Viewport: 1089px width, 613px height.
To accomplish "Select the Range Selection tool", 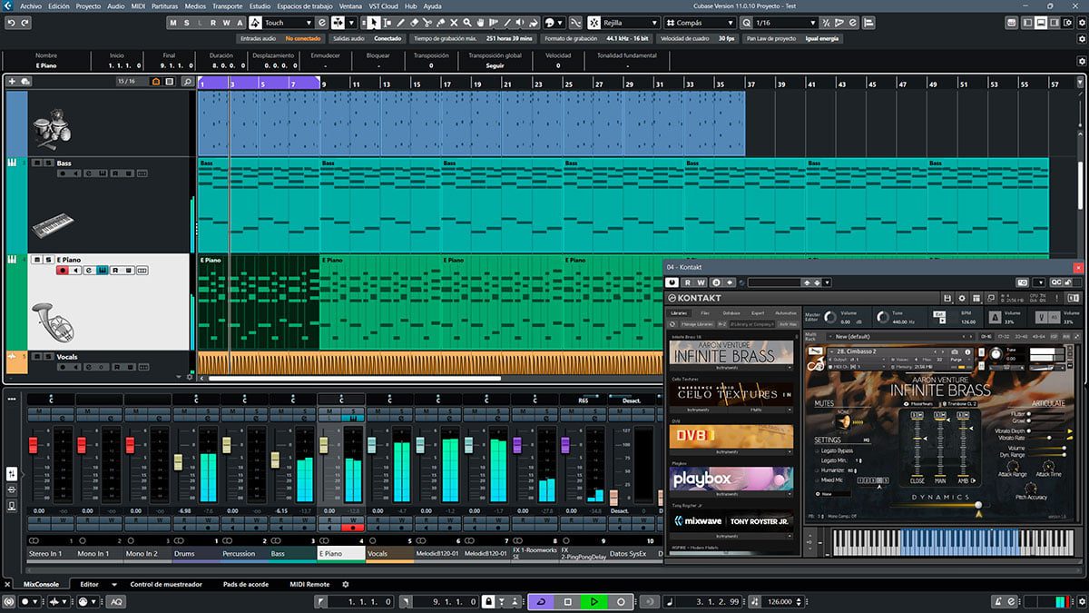I will point(388,23).
